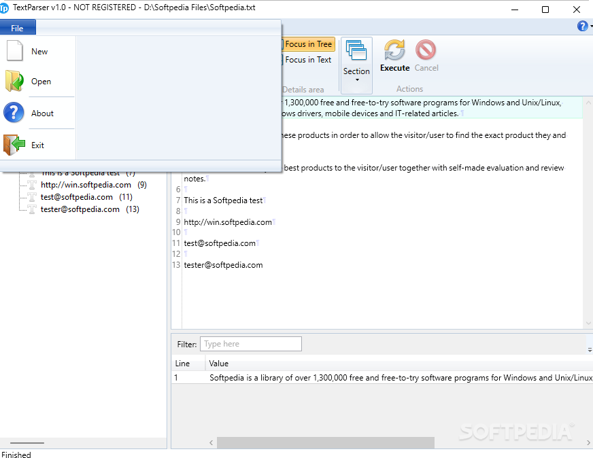Select the results row with Line 1

382,378
